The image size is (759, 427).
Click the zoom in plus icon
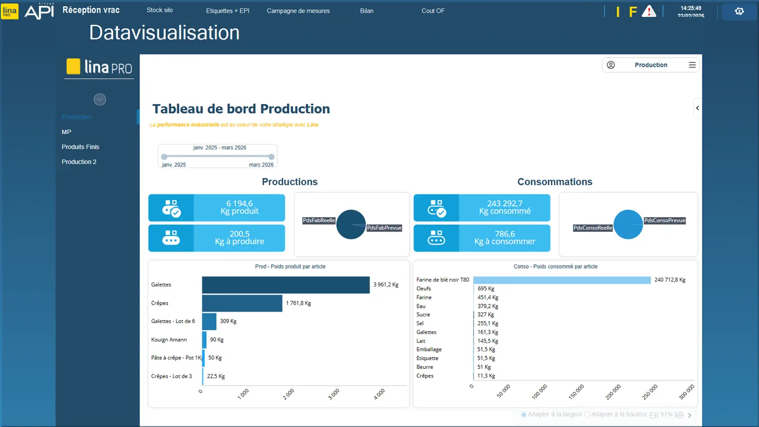(x=680, y=415)
